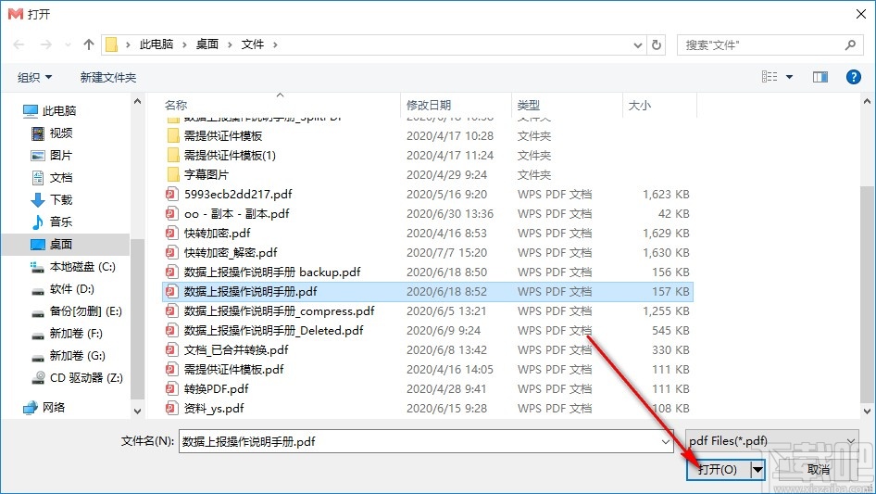Expand filename history dropdown arrow

pos(666,441)
